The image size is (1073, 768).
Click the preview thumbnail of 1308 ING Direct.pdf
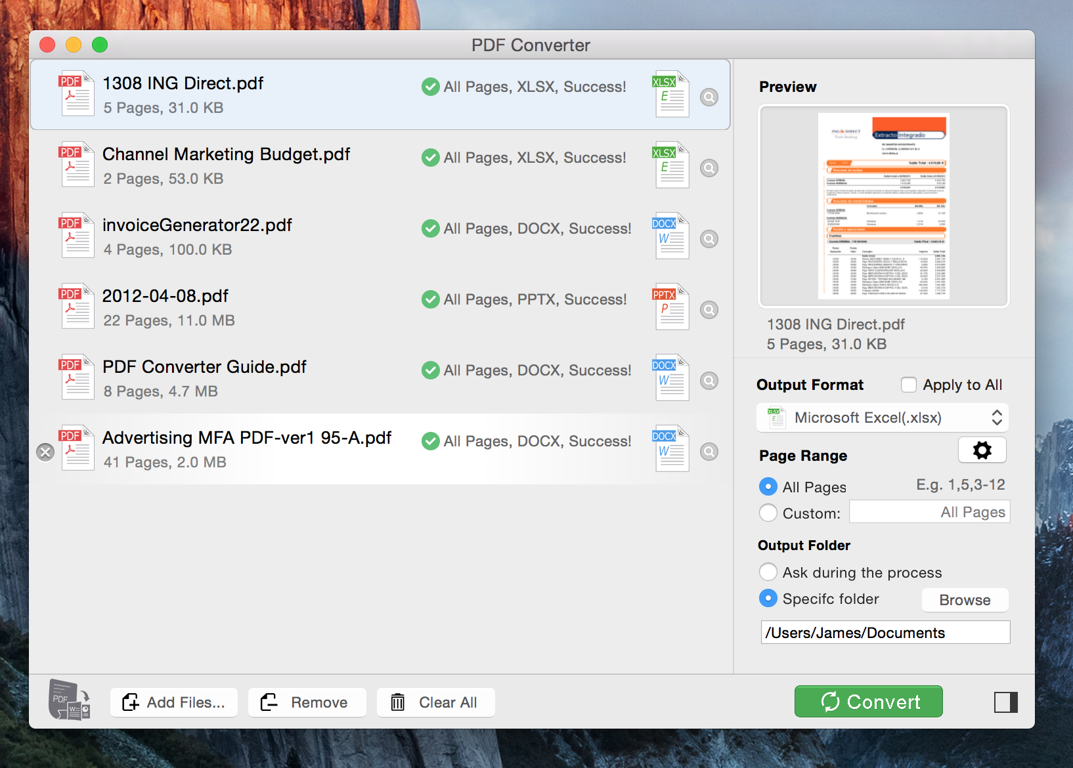884,206
